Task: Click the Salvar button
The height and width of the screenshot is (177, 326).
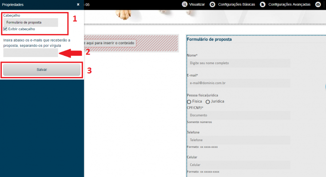Action: pos(42,69)
